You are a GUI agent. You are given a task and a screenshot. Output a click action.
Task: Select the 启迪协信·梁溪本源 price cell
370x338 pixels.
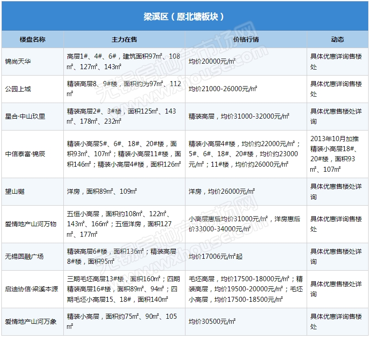click(x=246, y=289)
